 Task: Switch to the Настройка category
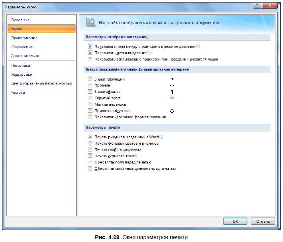tap(20, 65)
